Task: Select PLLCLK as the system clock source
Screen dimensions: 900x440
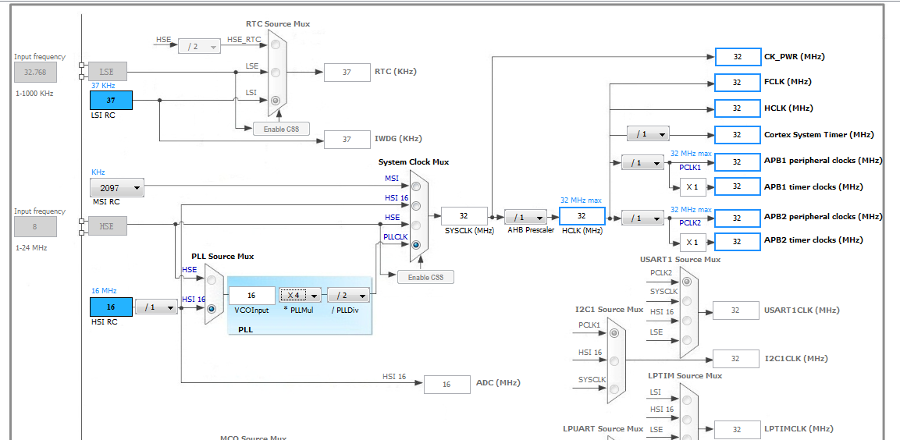Action: (417, 244)
